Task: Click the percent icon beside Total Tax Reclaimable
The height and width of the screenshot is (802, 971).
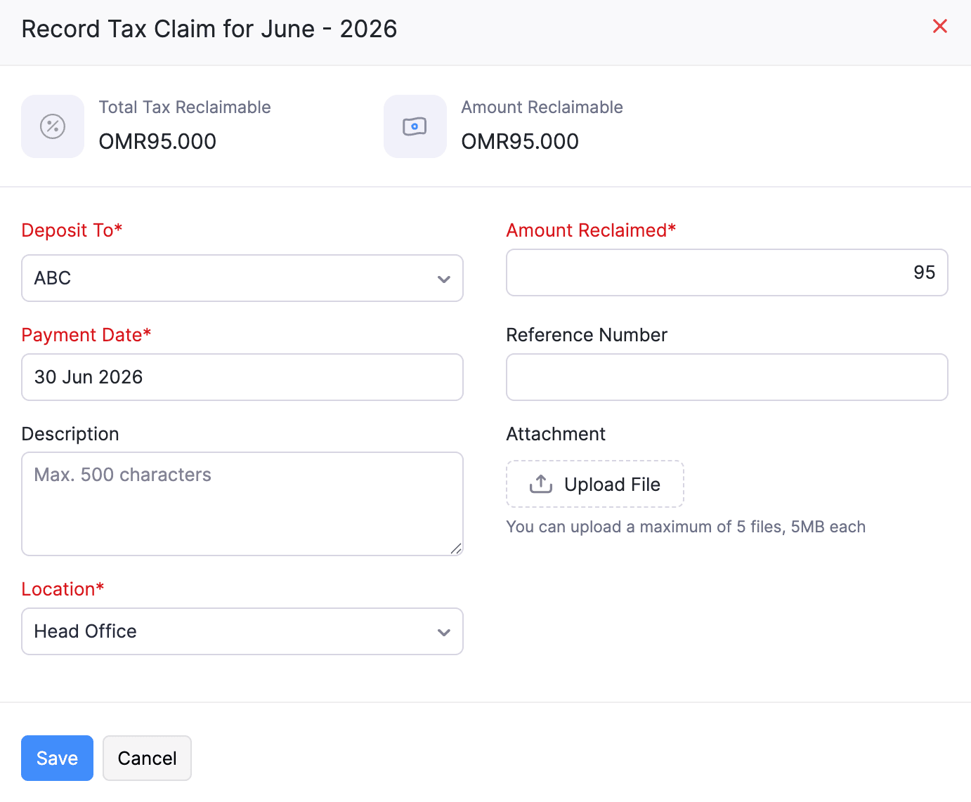Action: (53, 126)
